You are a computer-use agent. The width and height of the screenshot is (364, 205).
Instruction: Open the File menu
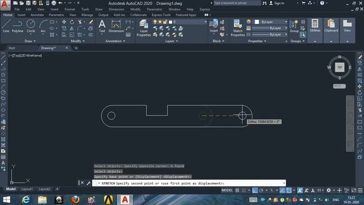pyautogui.click(x=17, y=9)
